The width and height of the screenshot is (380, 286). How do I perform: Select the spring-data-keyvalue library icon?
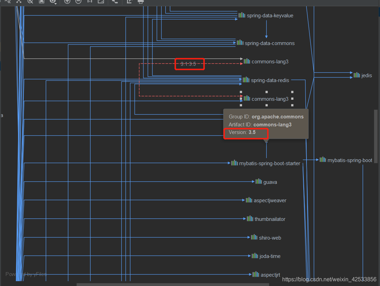242,15
